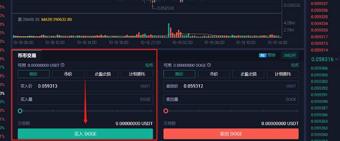Select 限价 order type on buy side

click(34, 74)
